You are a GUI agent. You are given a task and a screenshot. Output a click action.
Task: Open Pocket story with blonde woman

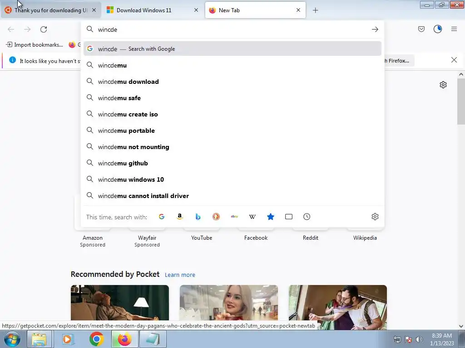pos(229,303)
